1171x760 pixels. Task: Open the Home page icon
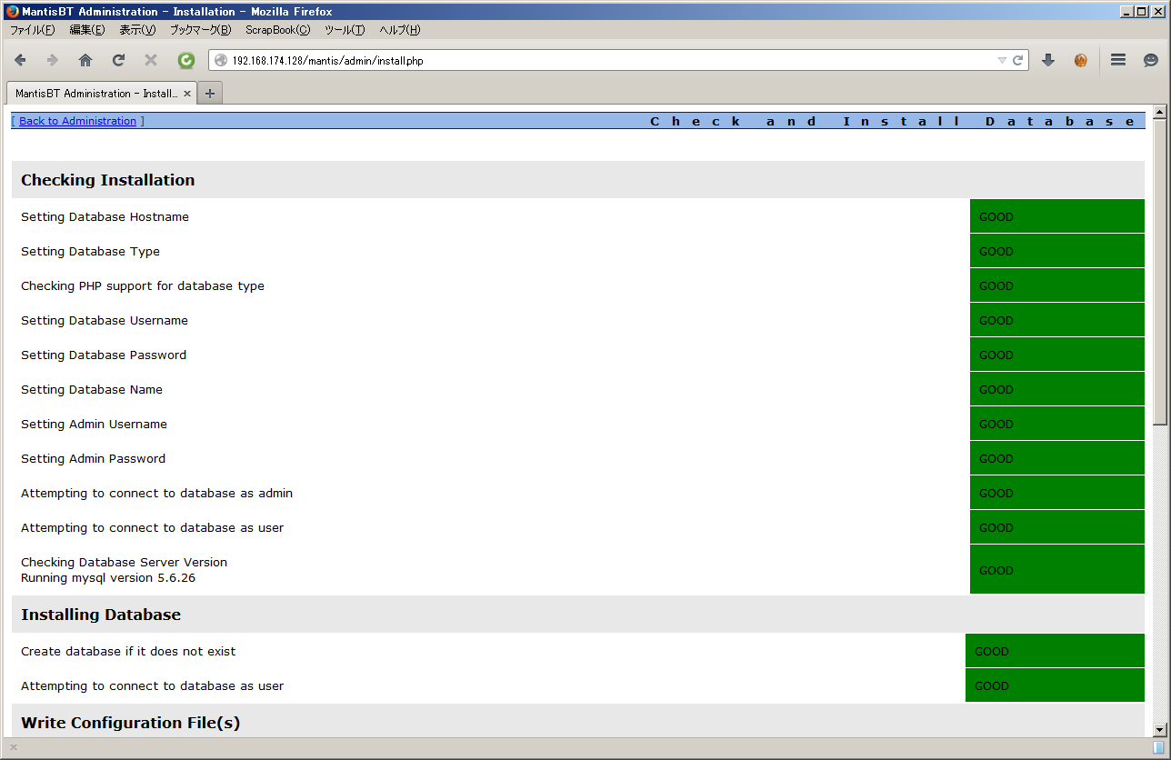coord(85,61)
